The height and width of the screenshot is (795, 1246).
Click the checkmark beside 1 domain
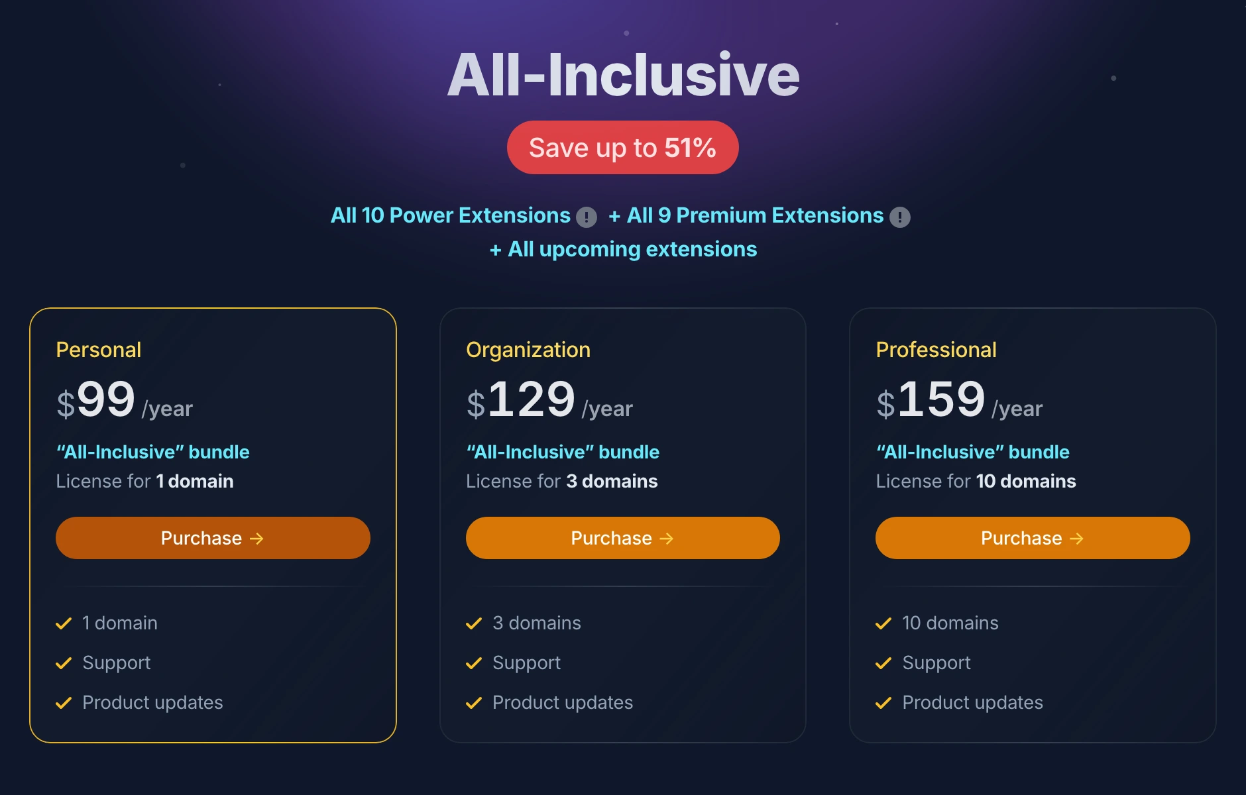pyautogui.click(x=64, y=623)
